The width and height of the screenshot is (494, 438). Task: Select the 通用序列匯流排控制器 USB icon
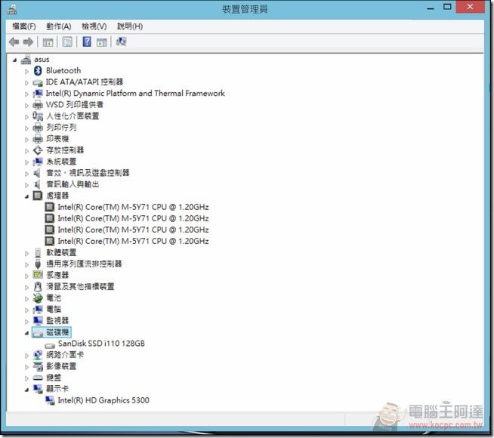tap(38, 264)
